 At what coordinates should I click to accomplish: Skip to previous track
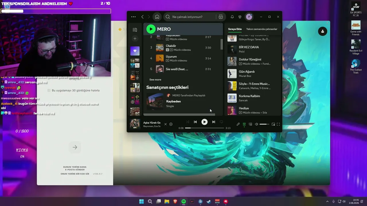195,122
